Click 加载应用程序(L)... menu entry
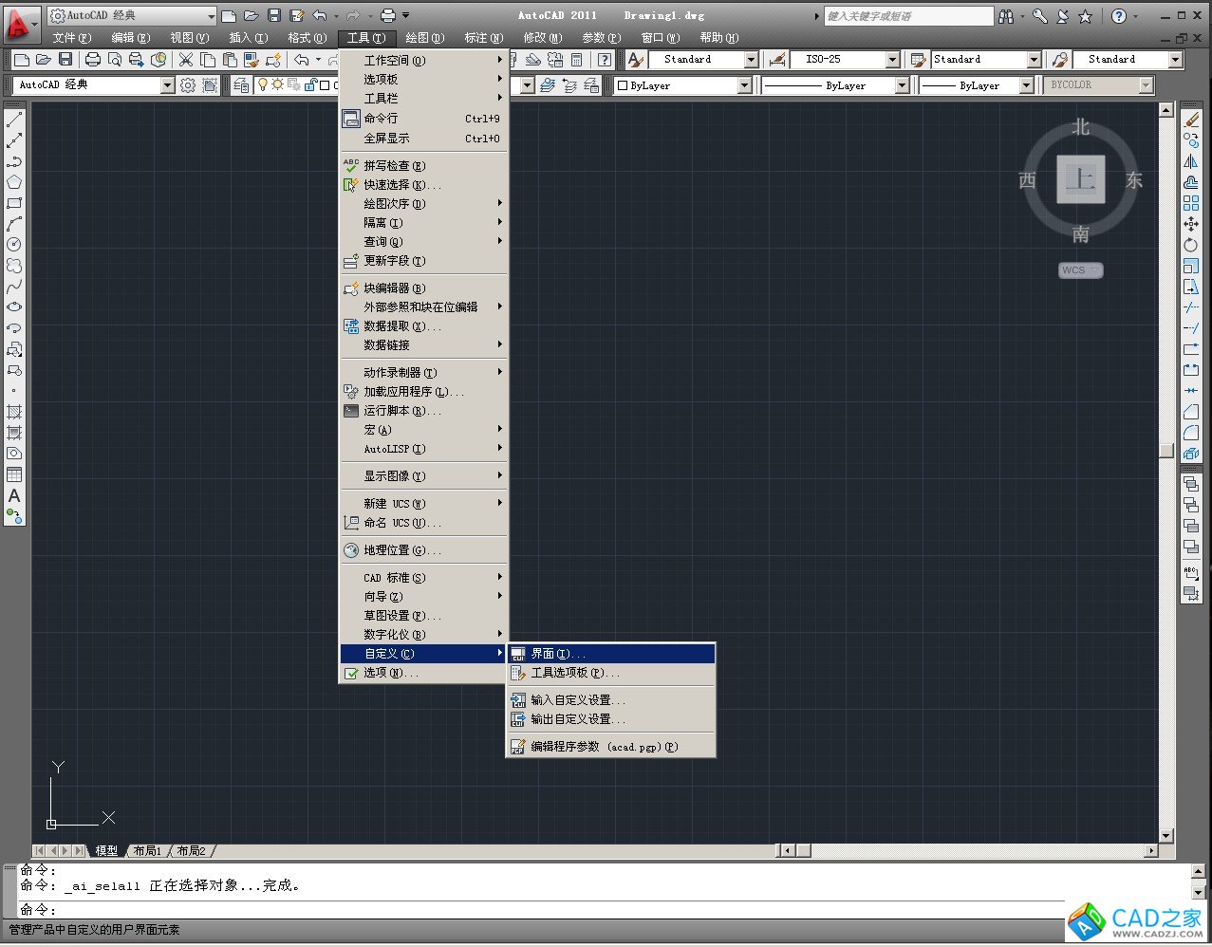 [424, 392]
